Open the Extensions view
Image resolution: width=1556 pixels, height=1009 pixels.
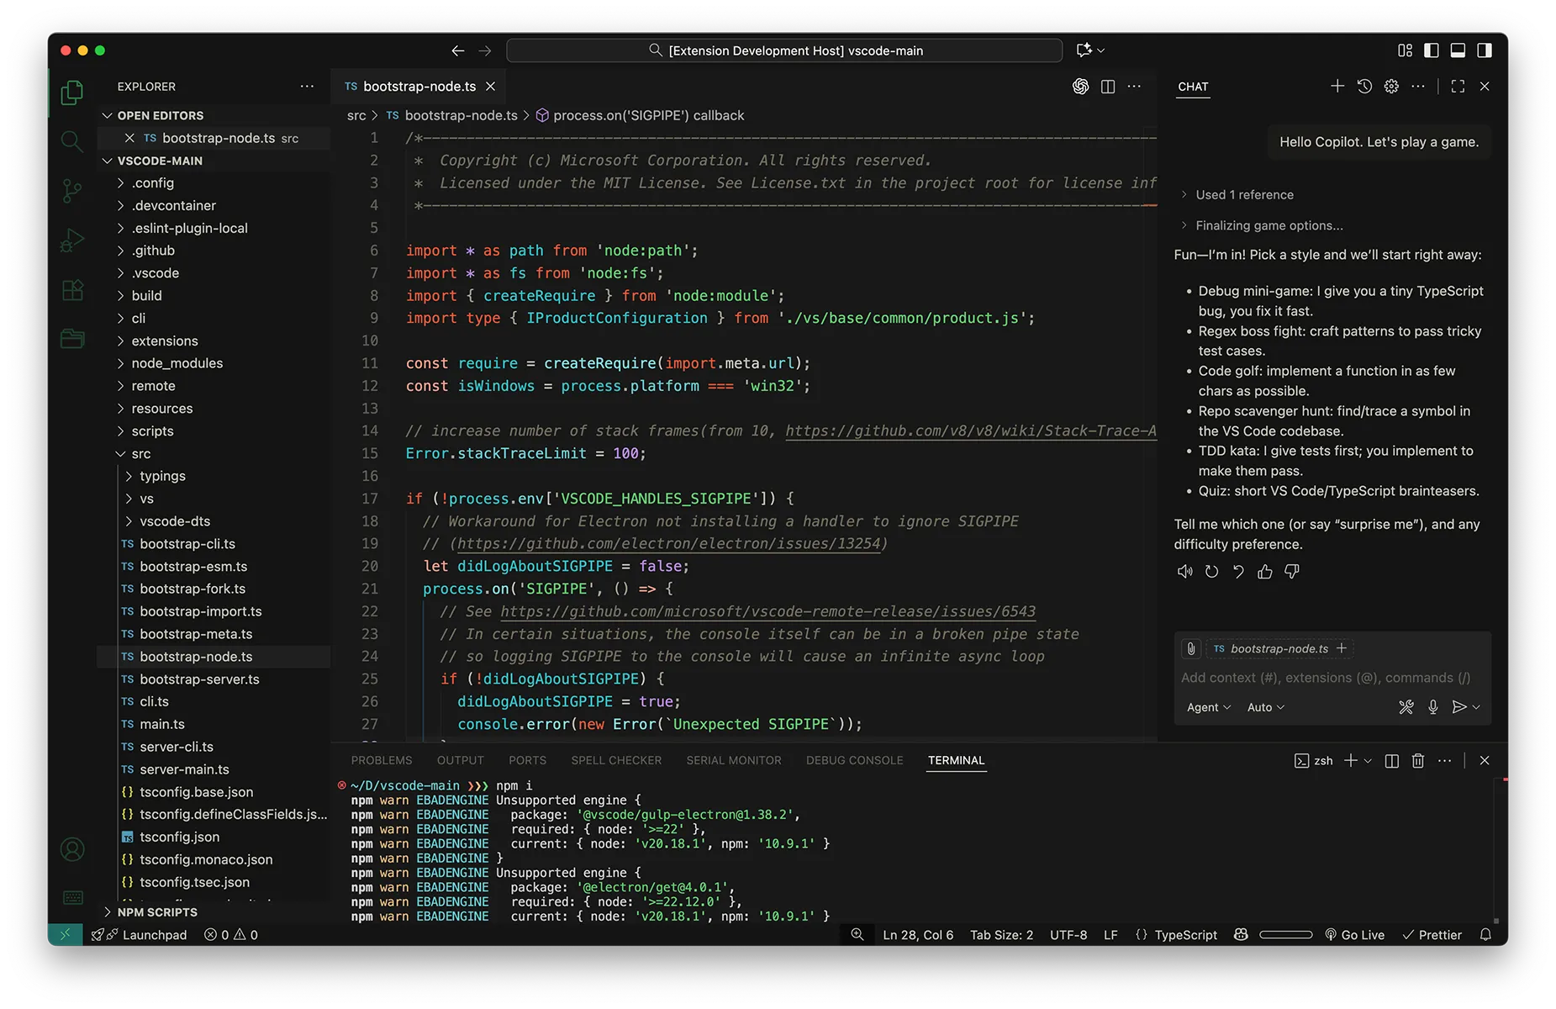pos(71,289)
